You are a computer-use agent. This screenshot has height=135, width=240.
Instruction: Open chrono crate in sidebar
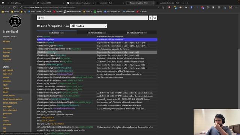click(x=6, y=88)
